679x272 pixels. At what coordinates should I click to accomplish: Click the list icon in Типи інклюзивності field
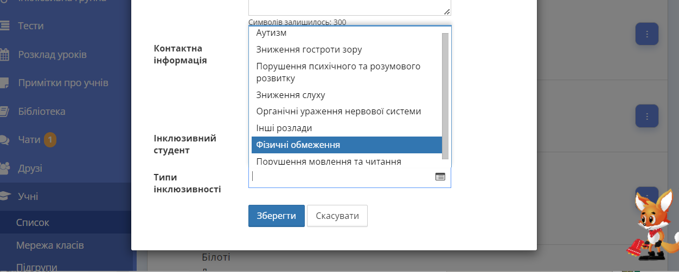pyautogui.click(x=440, y=177)
